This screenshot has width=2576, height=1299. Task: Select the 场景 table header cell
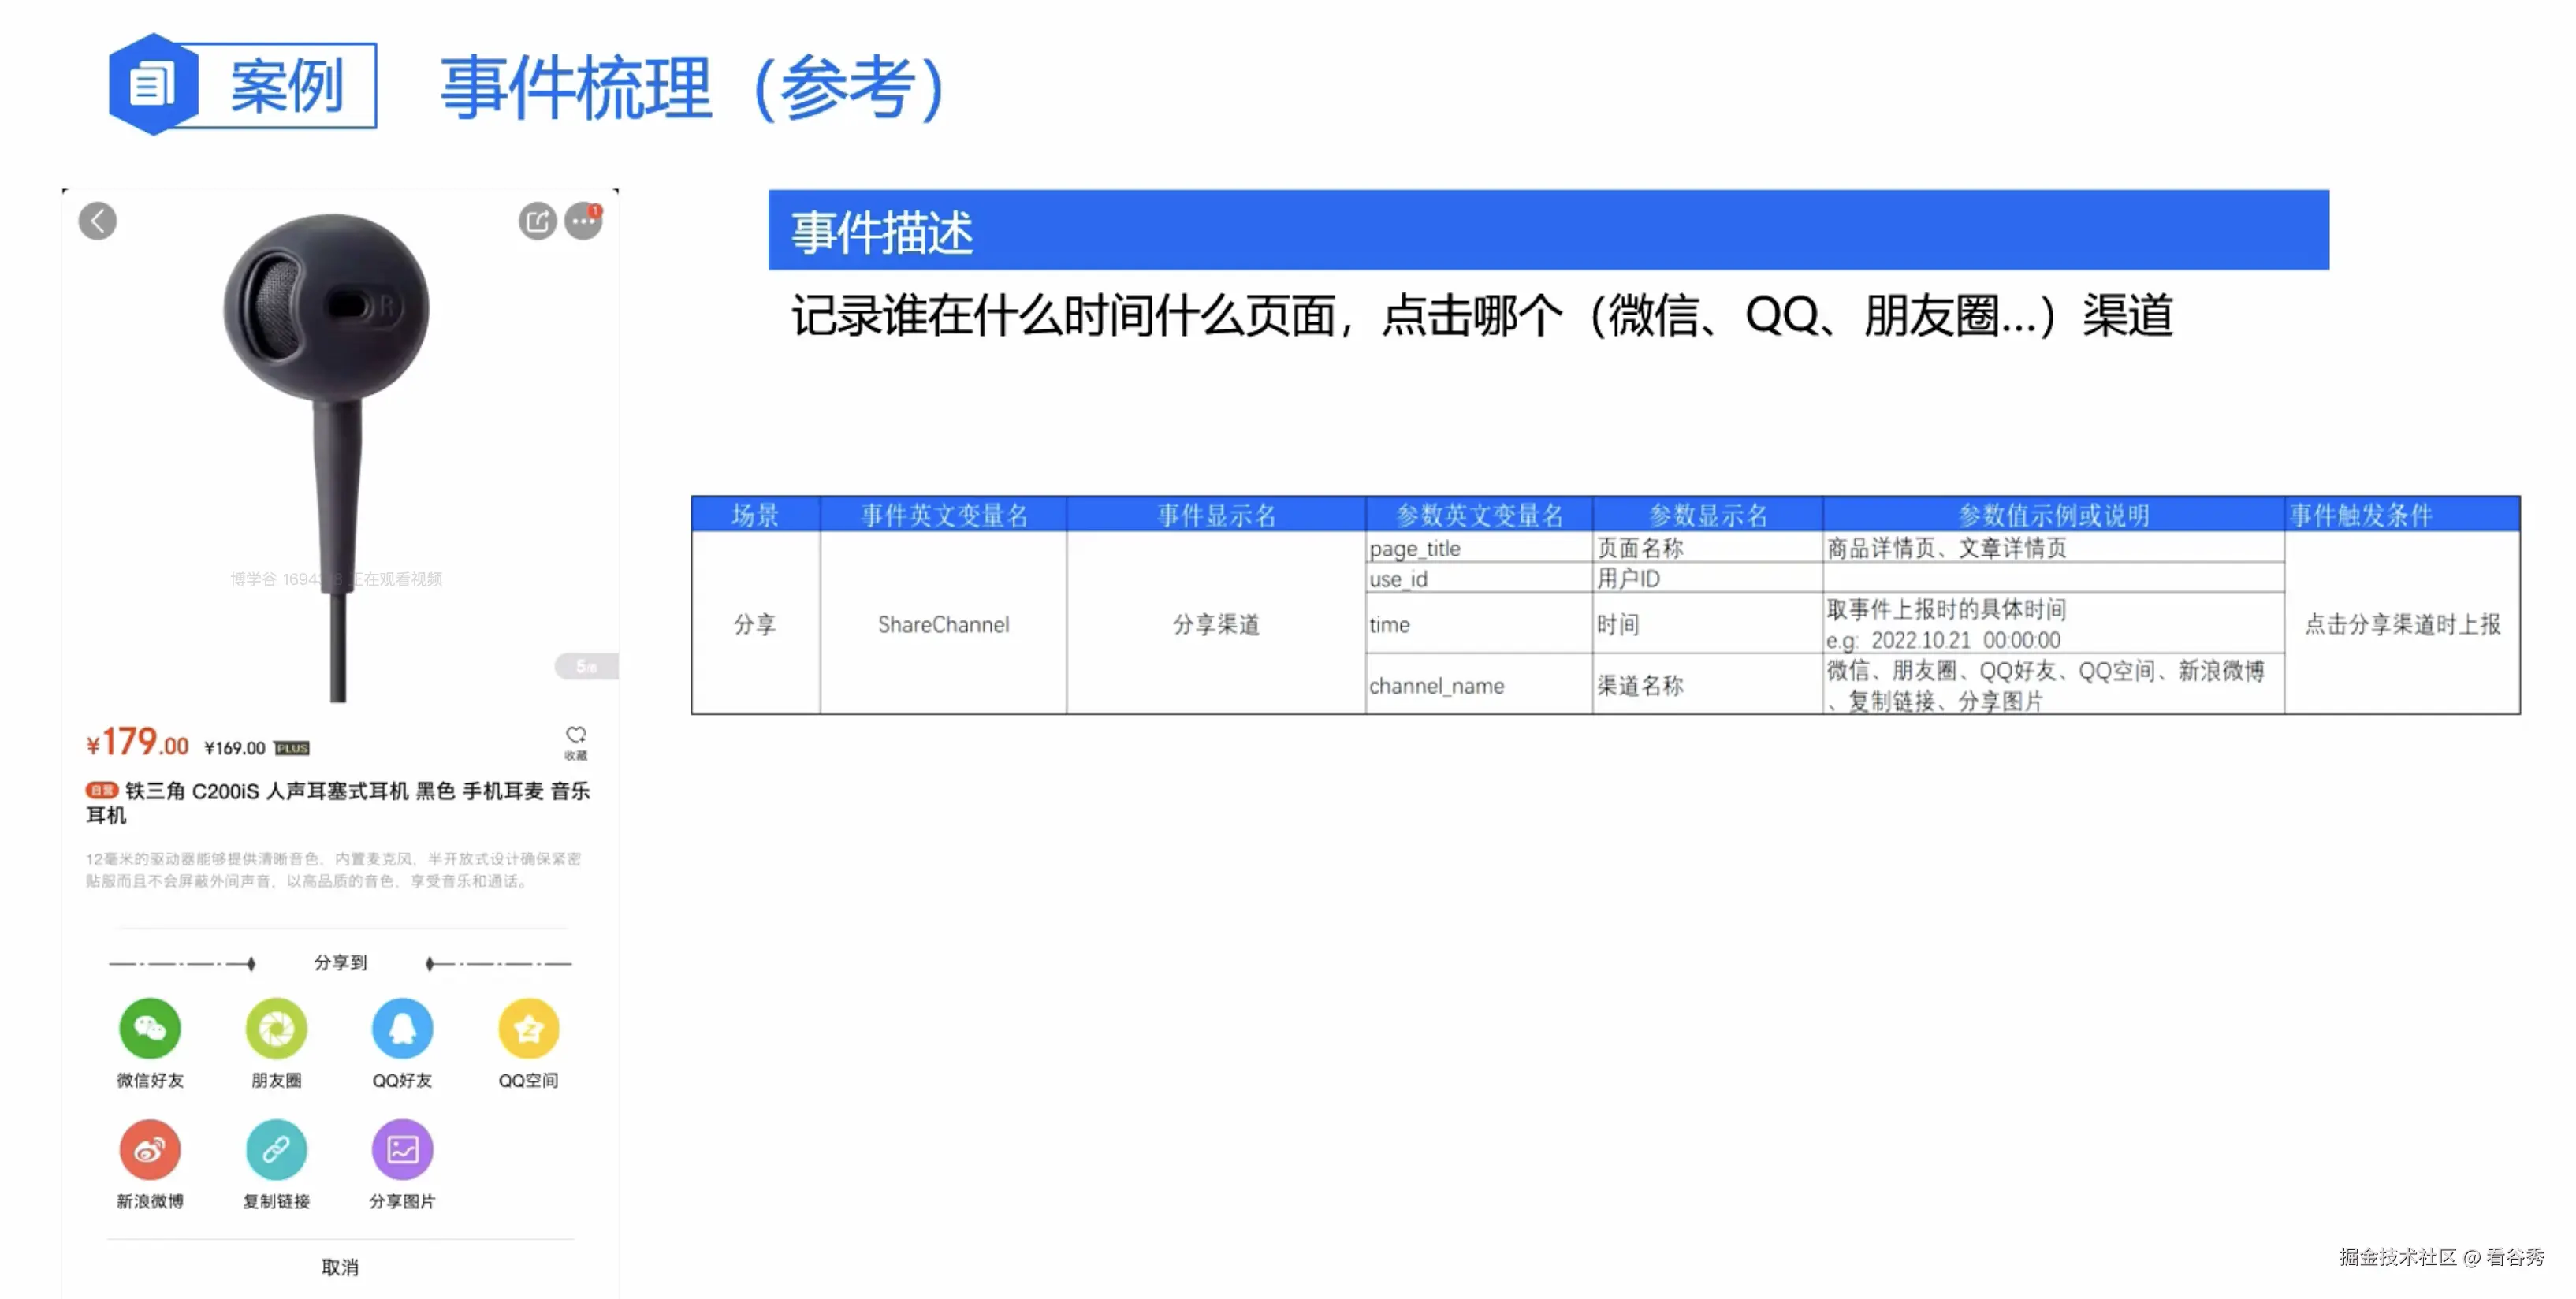[x=754, y=515]
